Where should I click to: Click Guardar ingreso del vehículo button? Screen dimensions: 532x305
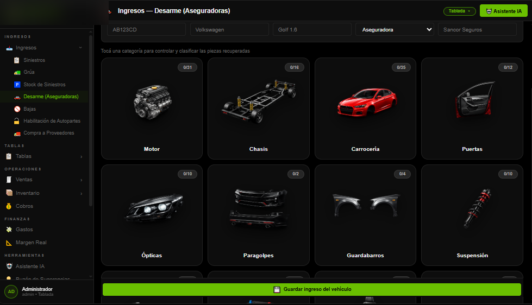(x=312, y=289)
